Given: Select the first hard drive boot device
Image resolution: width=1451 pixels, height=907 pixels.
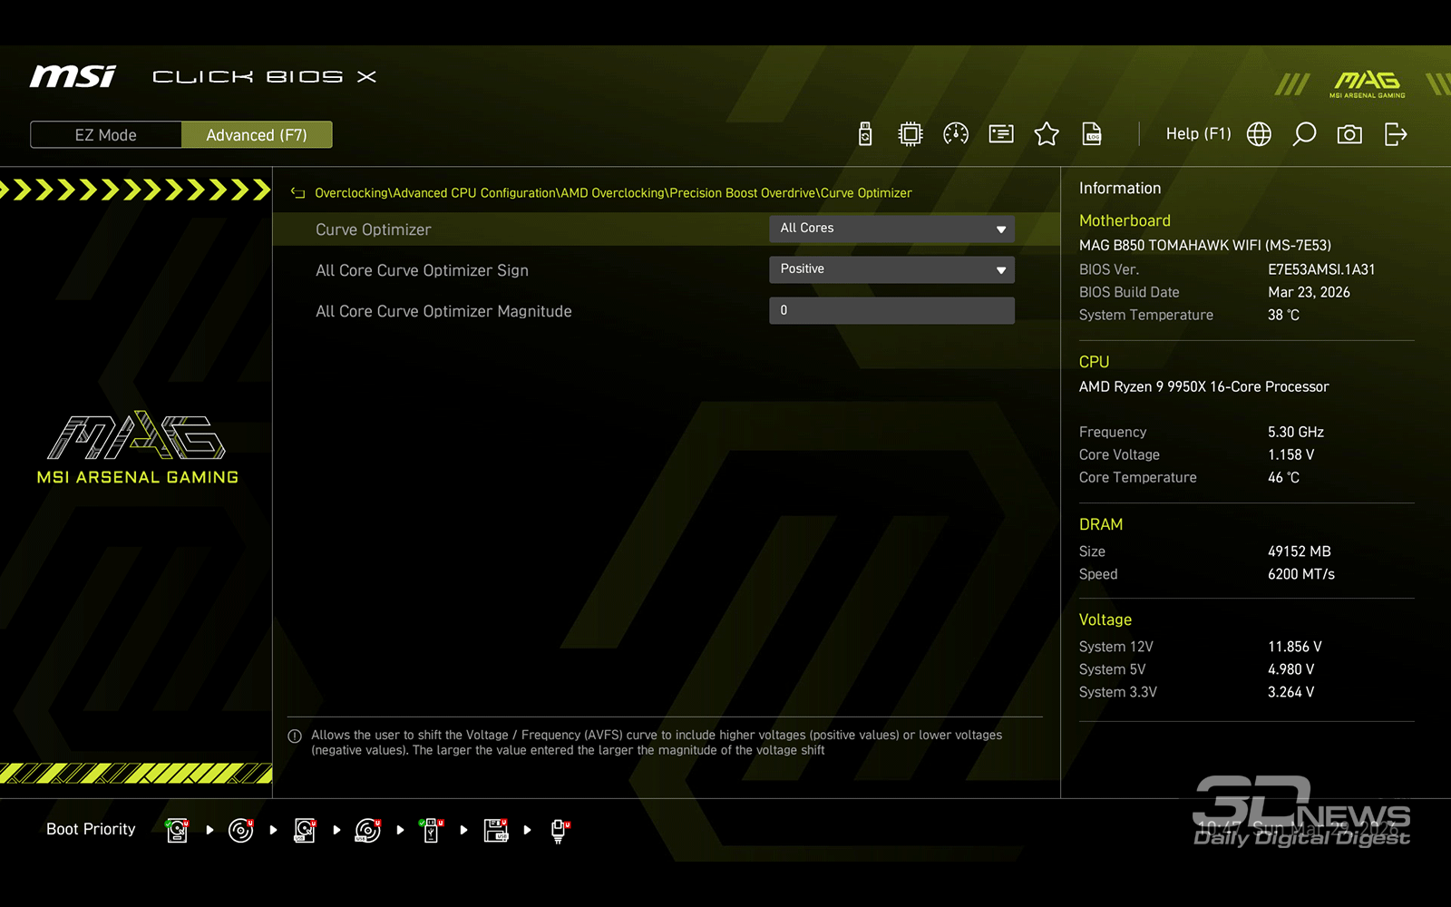Looking at the screenshot, I should pos(178,830).
